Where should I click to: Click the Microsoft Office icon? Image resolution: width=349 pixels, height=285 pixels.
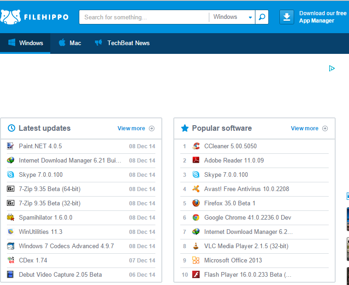point(196,260)
